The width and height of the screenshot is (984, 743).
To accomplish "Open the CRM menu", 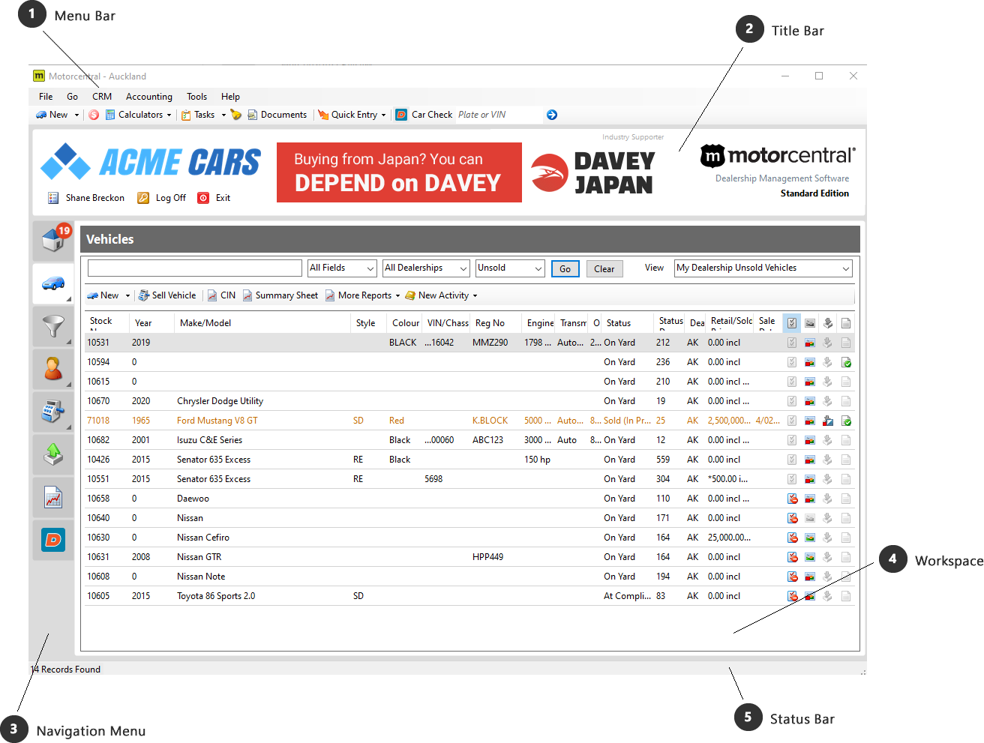I will [x=102, y=97].
